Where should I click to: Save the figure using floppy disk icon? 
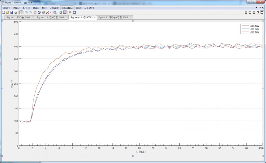click(x=12, y=12)
